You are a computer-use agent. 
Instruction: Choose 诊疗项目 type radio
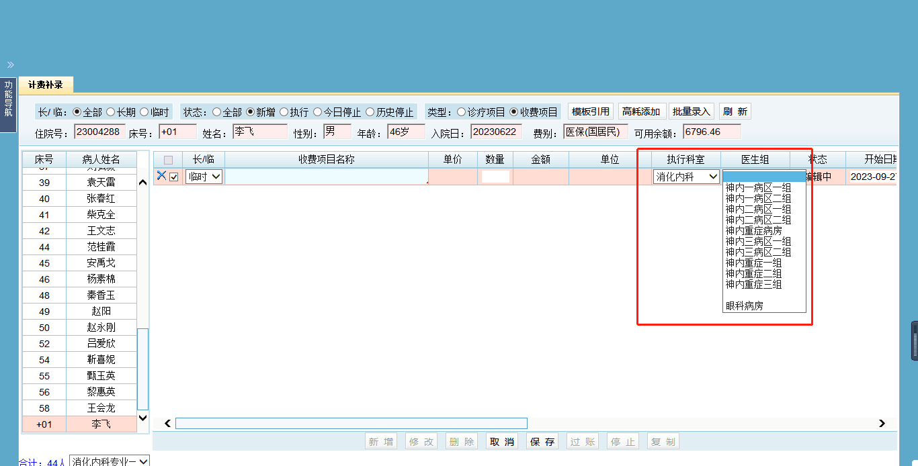click(x=461, y=112)
